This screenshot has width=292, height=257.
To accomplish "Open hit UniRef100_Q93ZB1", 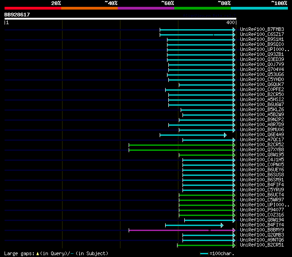I will 262,55.
